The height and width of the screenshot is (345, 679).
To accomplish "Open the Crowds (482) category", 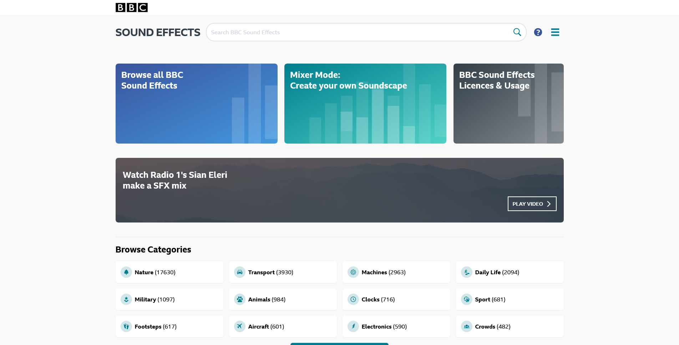I will [x=510, y=326].
